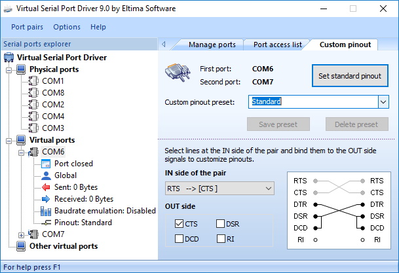This screenshot has height=273, width=399.
Task: Expand the COM7 virtual port node
Action: pos(22,236)
